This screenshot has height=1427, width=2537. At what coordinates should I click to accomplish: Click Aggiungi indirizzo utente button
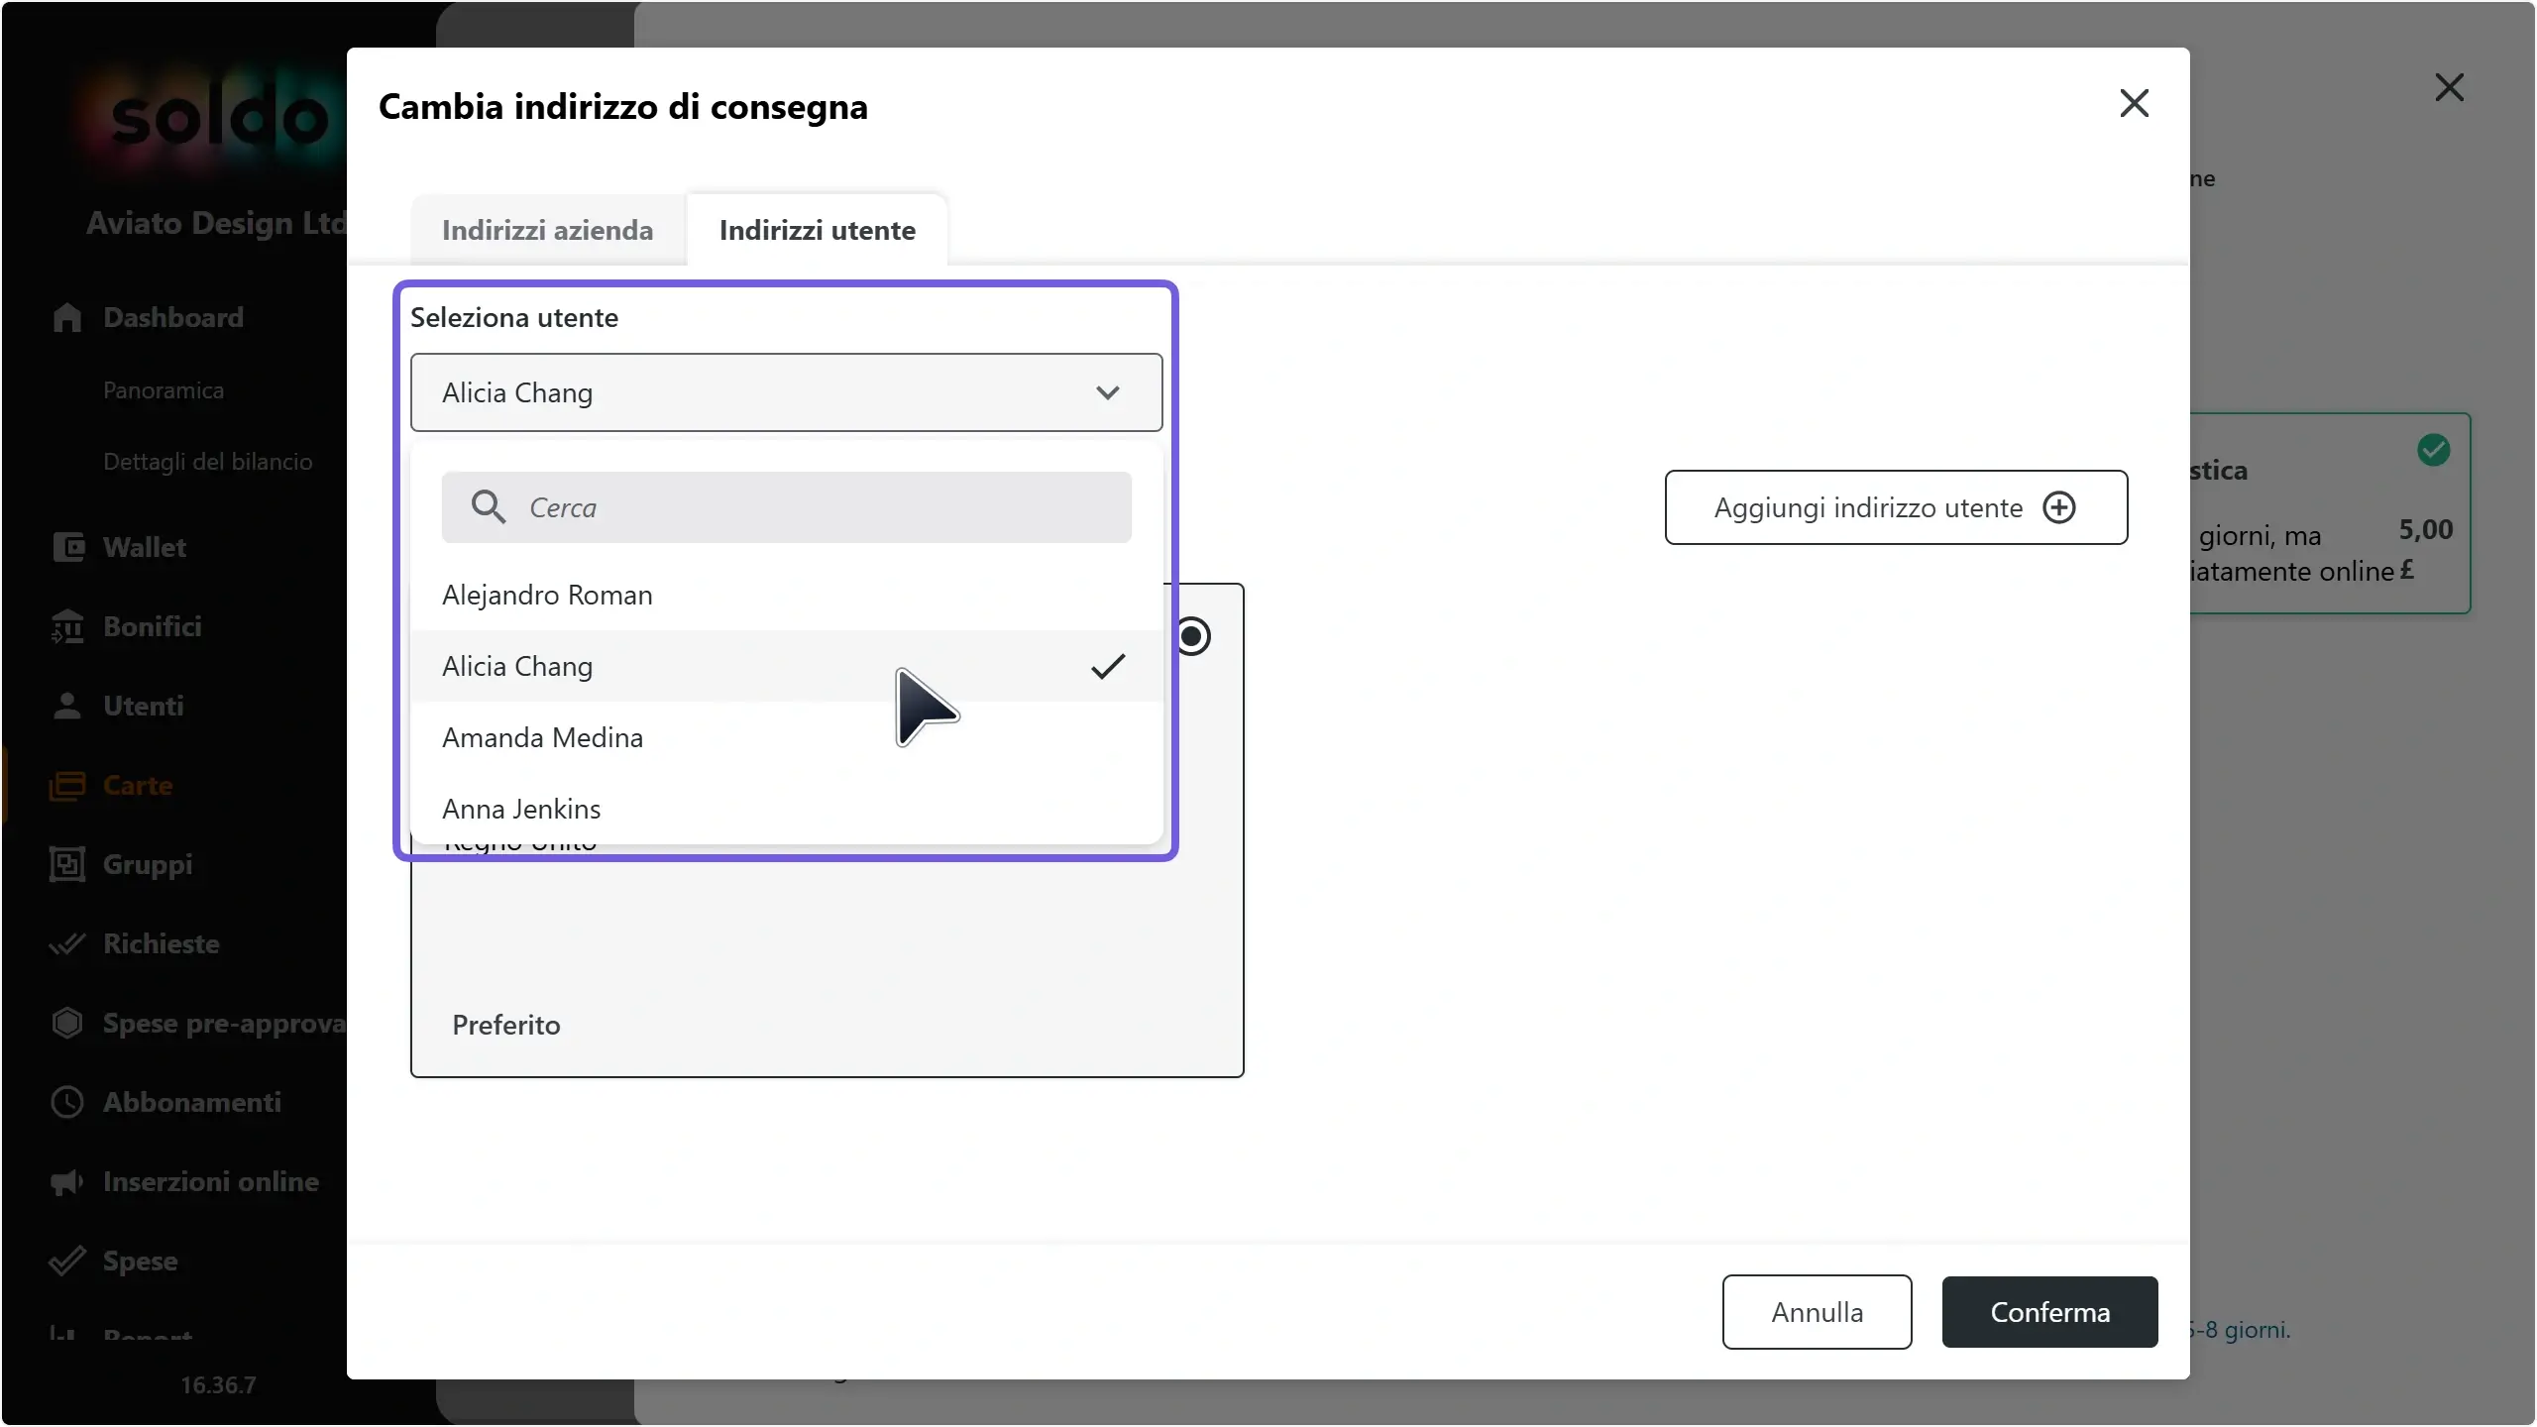click(x=1896, y=507)
